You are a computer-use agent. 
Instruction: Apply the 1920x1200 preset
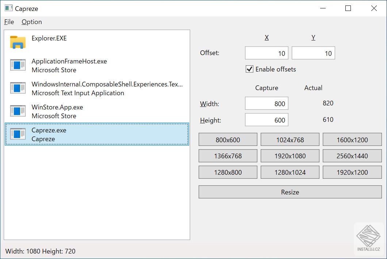click(x=352, y=172)
